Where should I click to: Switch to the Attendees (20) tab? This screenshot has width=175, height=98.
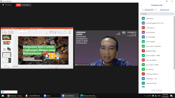click(165, 10)
